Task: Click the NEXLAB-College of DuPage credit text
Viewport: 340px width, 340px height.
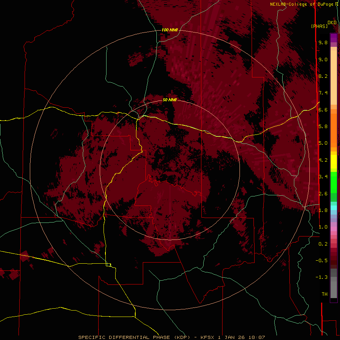Action: click(x=301, y=4)
